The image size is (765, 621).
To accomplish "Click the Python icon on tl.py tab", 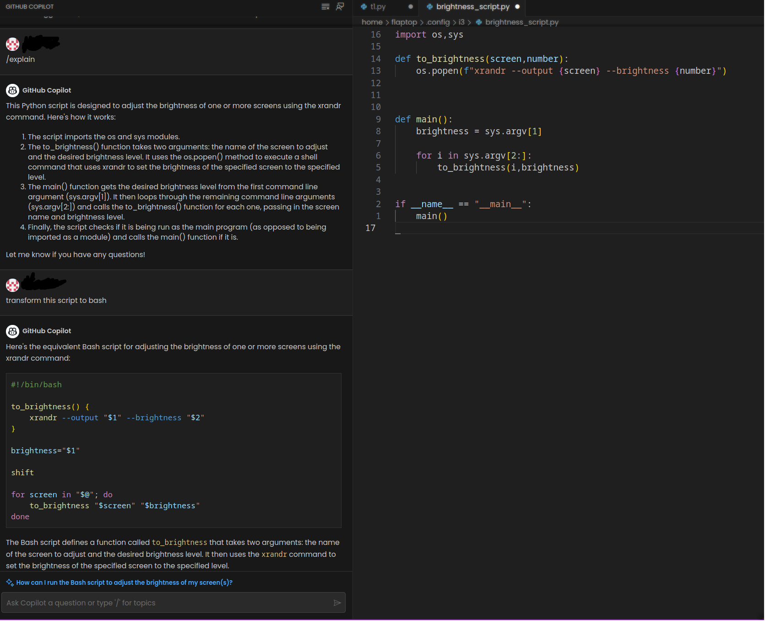I will tap(364, 7).
